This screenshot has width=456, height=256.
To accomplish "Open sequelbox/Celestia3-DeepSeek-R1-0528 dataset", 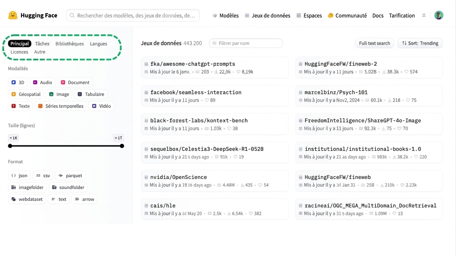I will [x=215, y=152].
